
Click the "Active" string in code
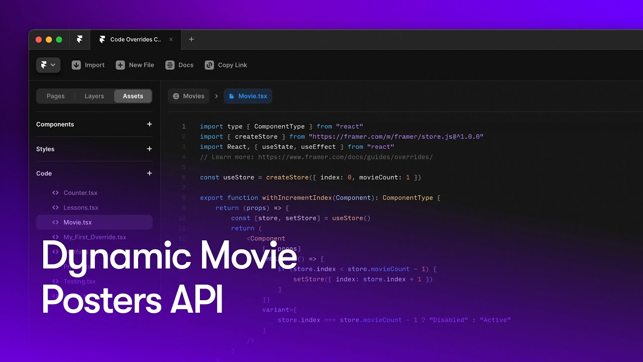pyautogui.click(x=495, y=320)
